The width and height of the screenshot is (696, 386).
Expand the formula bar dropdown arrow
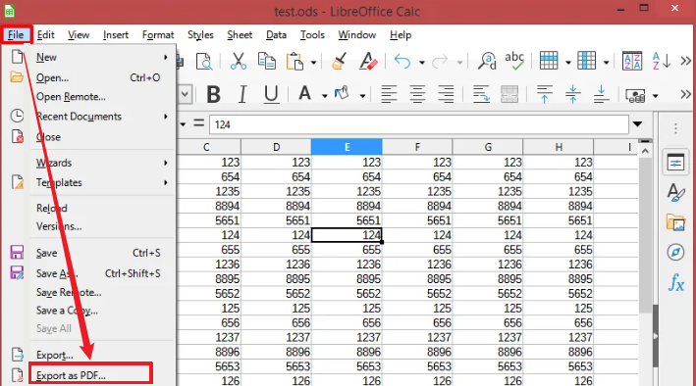coord(638,124)
